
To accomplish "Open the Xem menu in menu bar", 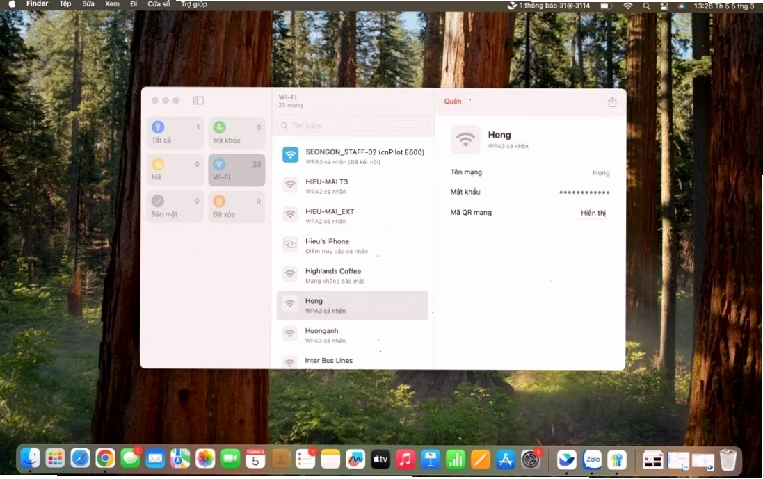I will pyautogui.click(x=112, y=4).
